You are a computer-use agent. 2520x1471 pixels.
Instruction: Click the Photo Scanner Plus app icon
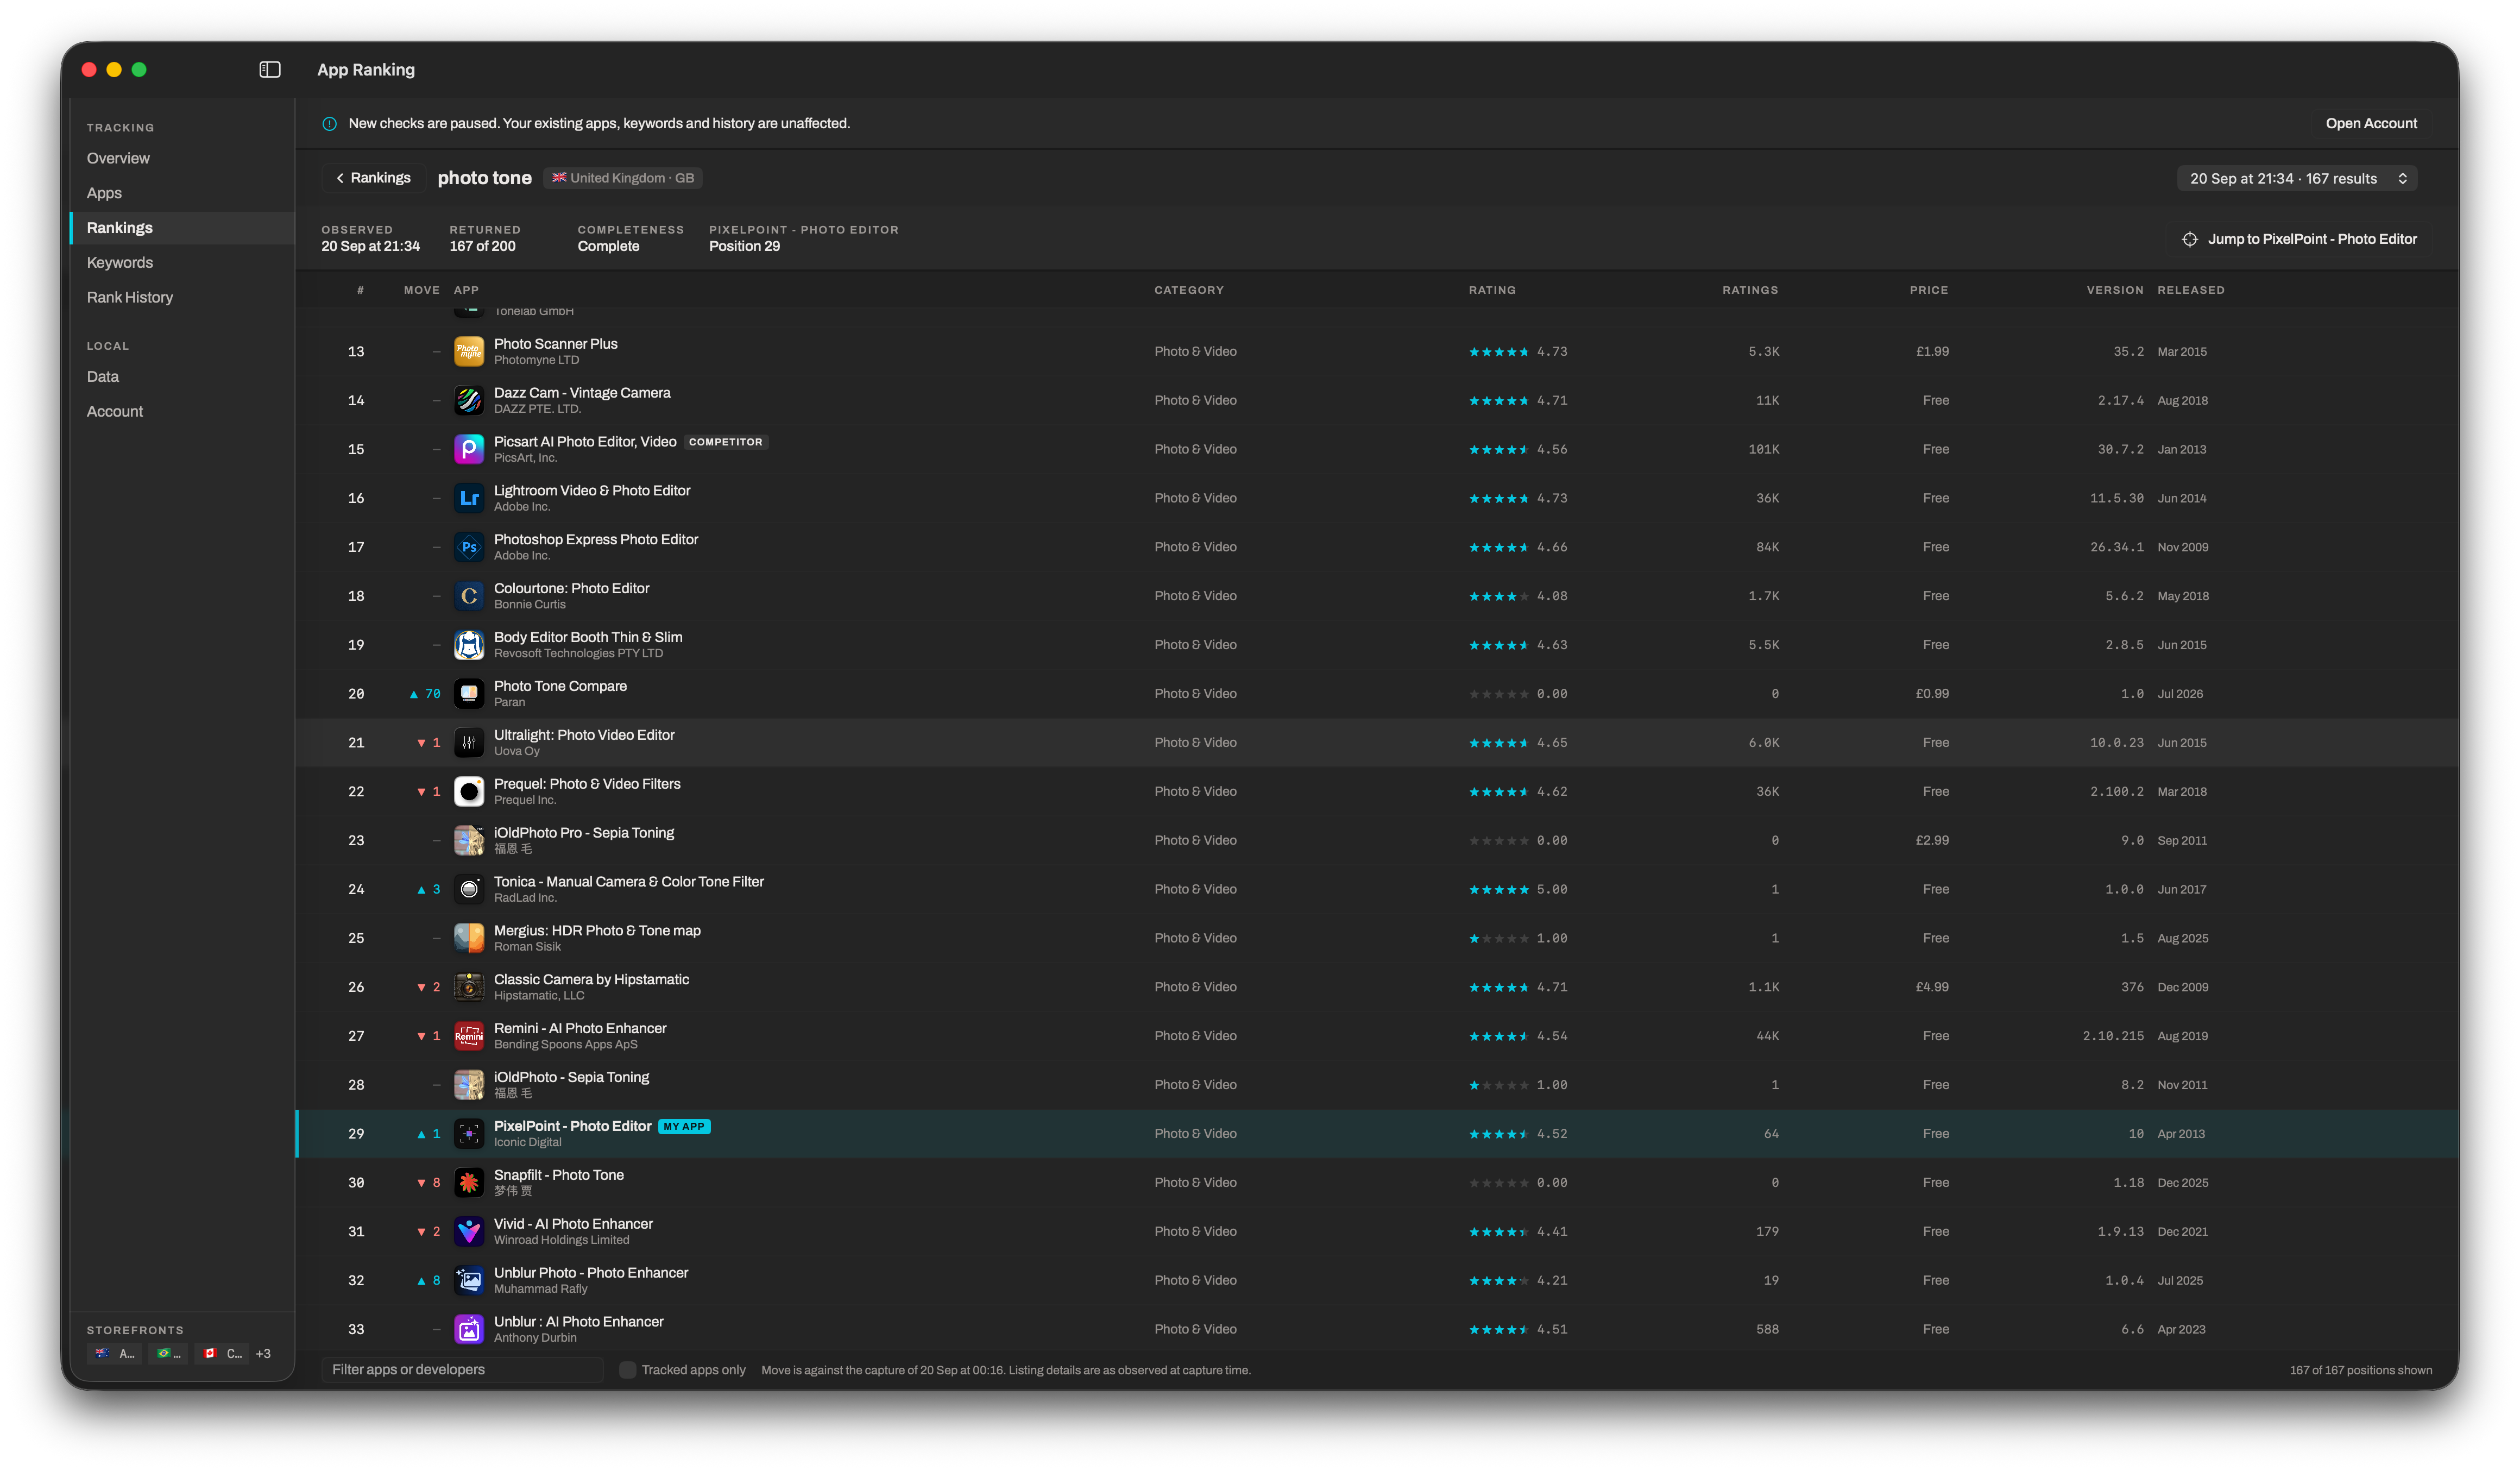469,351
